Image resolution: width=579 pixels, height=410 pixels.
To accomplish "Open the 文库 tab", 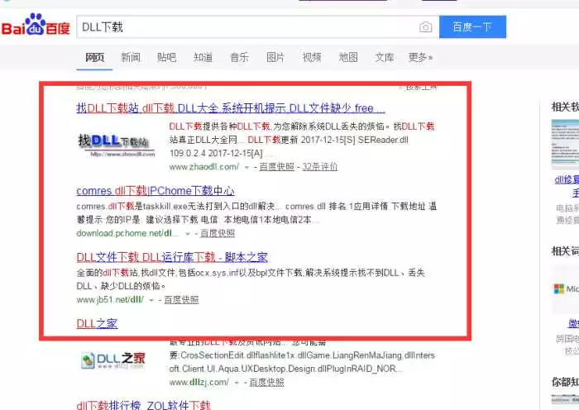I will [385, 57].
